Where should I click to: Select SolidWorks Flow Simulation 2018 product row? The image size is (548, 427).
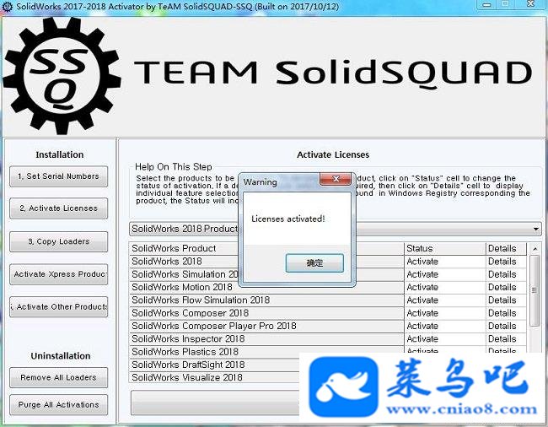tap(266, 300)
